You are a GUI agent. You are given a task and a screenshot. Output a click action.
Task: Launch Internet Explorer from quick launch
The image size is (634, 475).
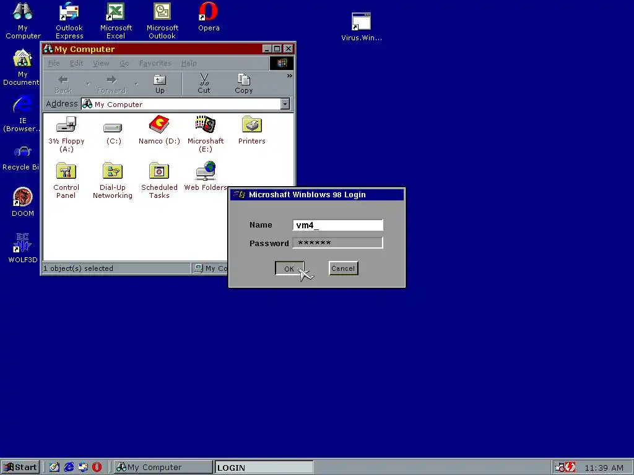(69, 468)
